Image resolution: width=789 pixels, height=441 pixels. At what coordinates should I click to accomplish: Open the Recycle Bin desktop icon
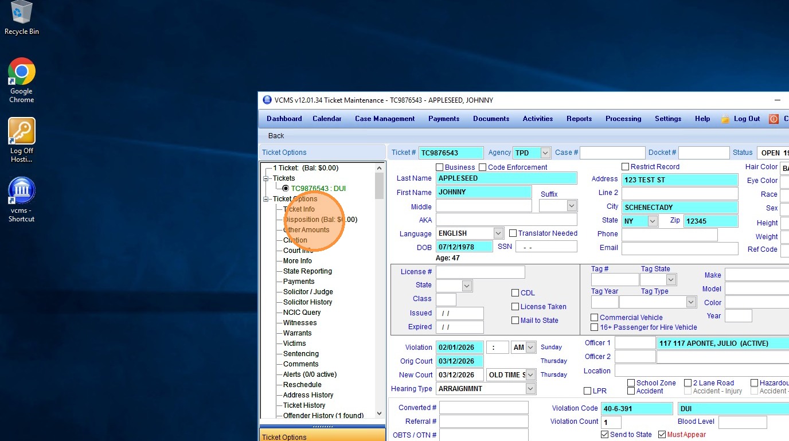22,14
